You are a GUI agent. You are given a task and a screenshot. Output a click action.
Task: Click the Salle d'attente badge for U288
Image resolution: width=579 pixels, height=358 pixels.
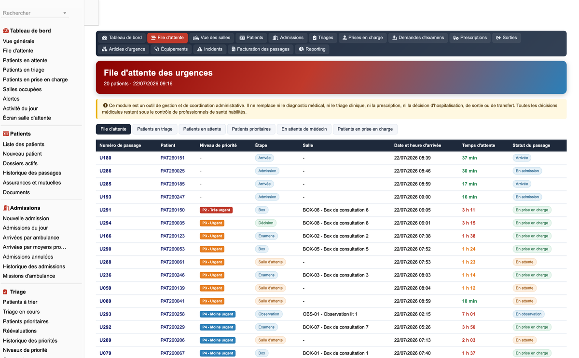click(x=270, y=262)
